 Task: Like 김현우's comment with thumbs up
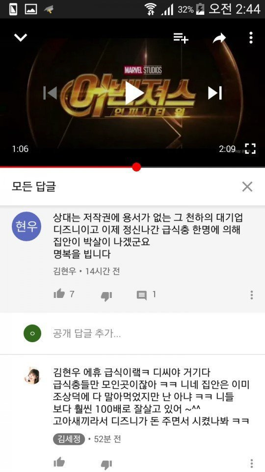(x=59, y=294)
